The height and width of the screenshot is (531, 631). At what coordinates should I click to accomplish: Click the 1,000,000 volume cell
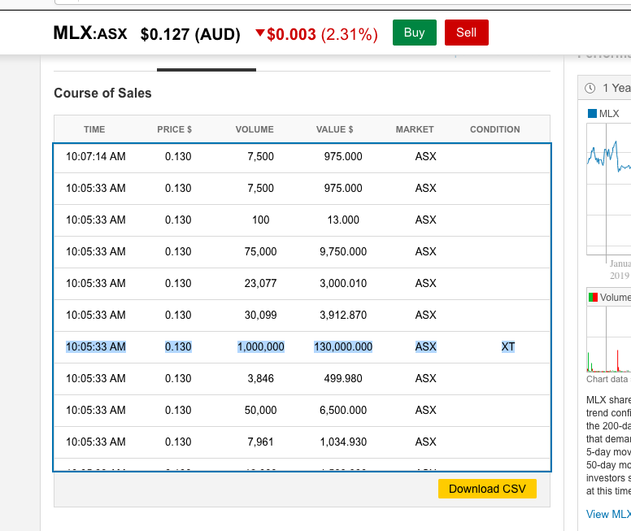[x=261, y=346]
